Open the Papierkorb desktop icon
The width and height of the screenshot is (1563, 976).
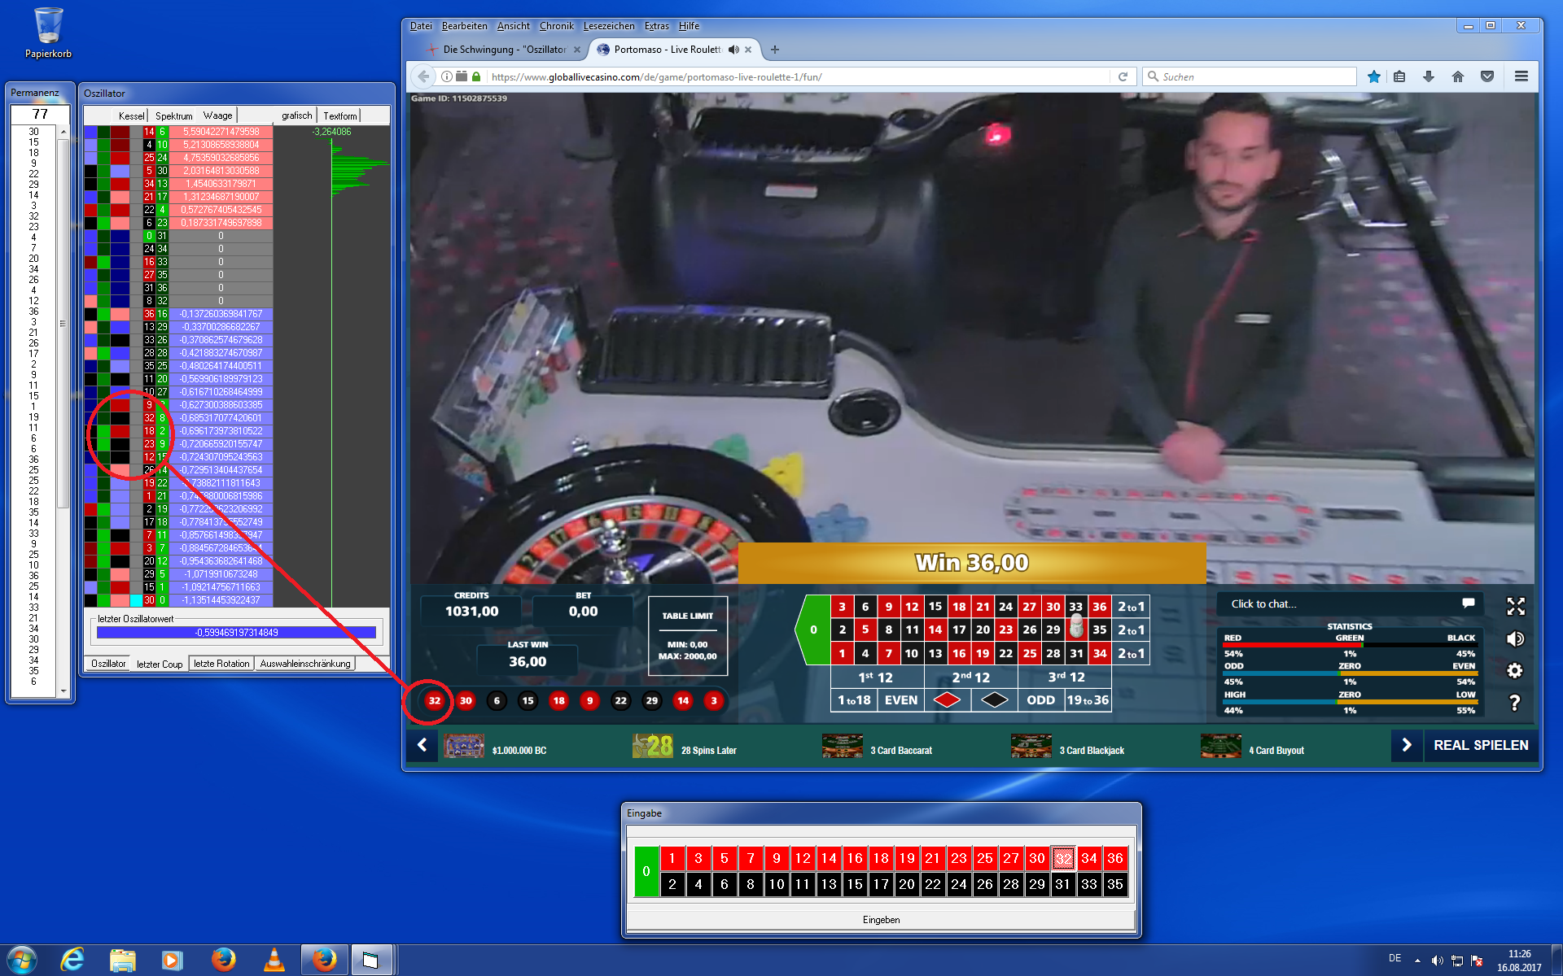[48, 33]
